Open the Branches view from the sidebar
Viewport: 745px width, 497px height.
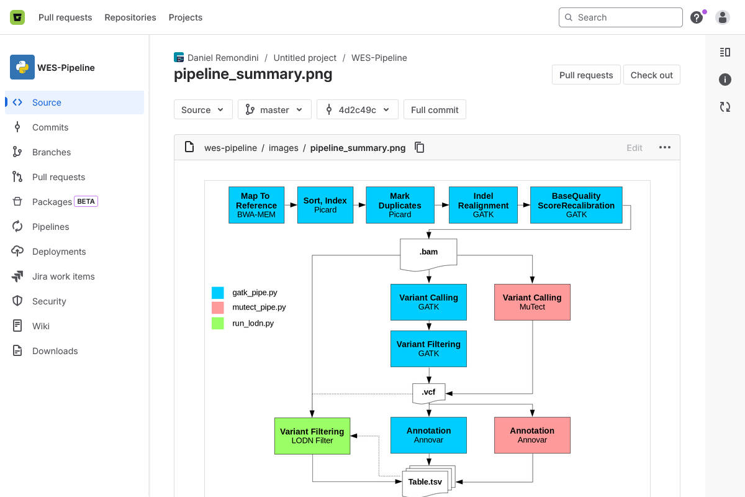[x=52, y=152]
